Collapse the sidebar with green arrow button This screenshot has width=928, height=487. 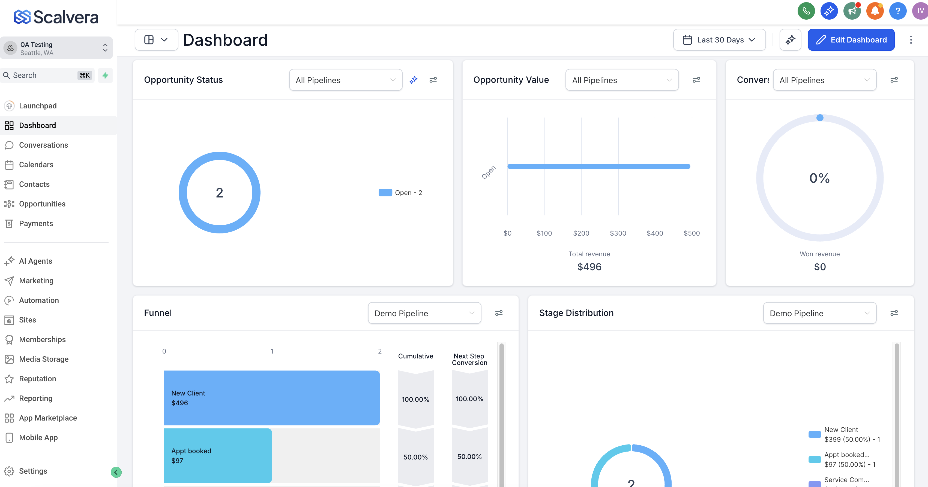(116, 472)
